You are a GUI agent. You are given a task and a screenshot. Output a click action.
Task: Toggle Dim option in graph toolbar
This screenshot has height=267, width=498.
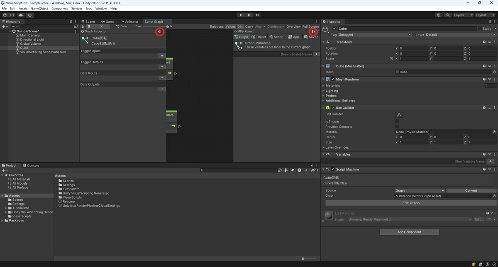click(240, 26)
